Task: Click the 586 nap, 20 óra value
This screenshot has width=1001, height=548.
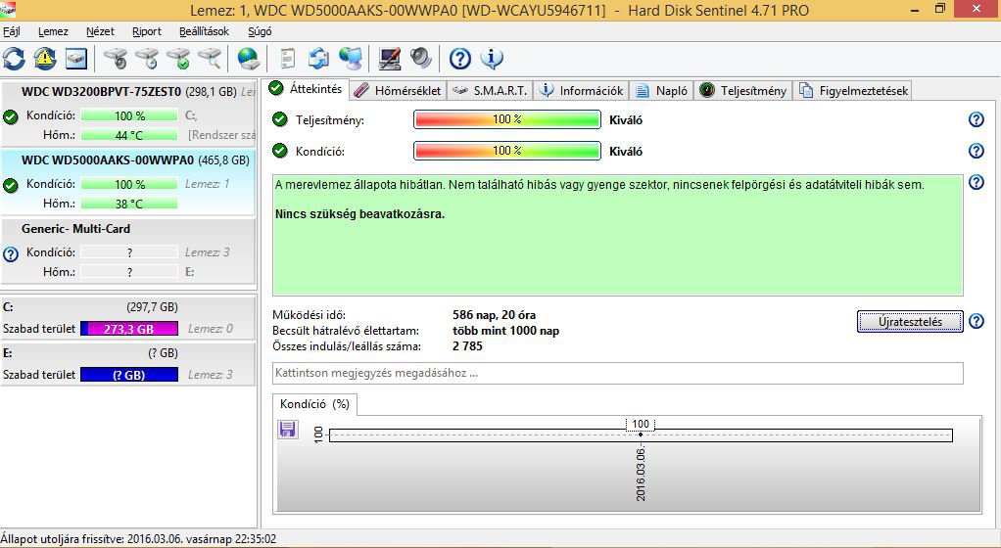Action: point(494,314)
